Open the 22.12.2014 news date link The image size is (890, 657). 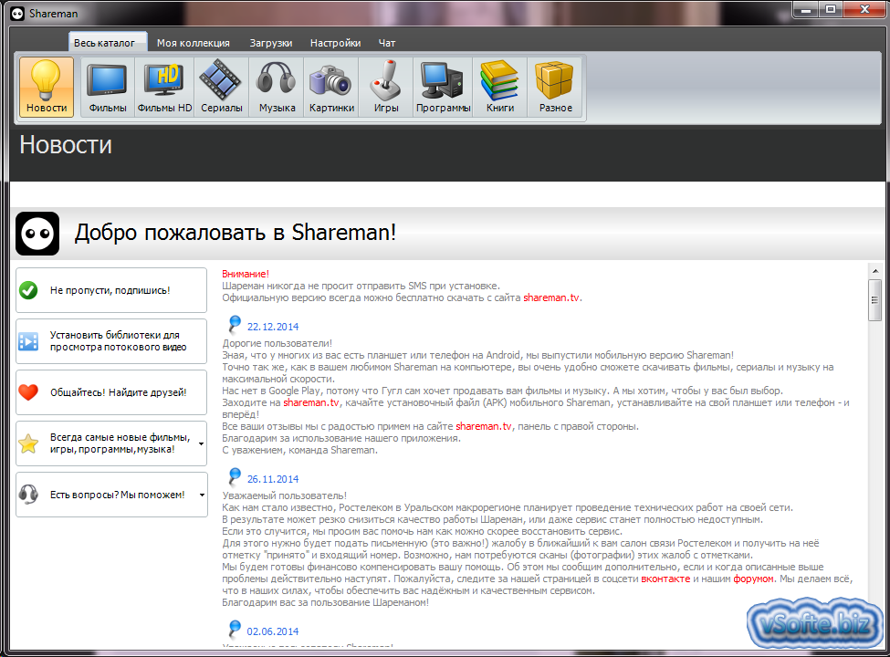pos(272,327)
